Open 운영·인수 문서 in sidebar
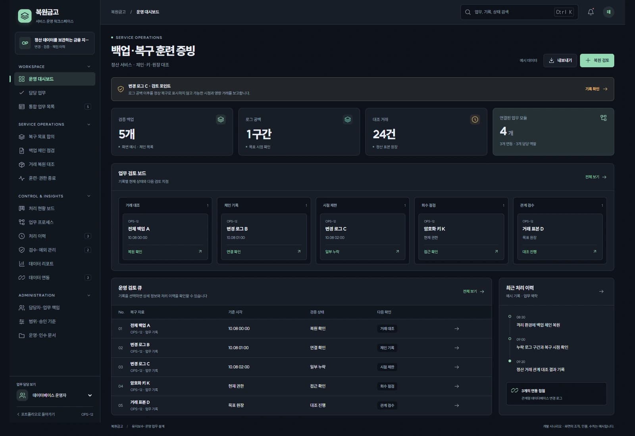Image resolution: width=635 pixels, height=436 pixels. click(55, 335)
